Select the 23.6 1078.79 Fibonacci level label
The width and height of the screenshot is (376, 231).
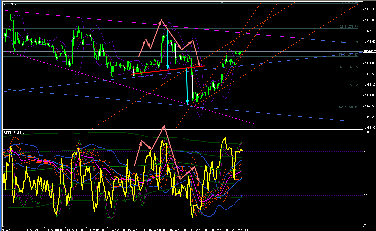(349, 26)
